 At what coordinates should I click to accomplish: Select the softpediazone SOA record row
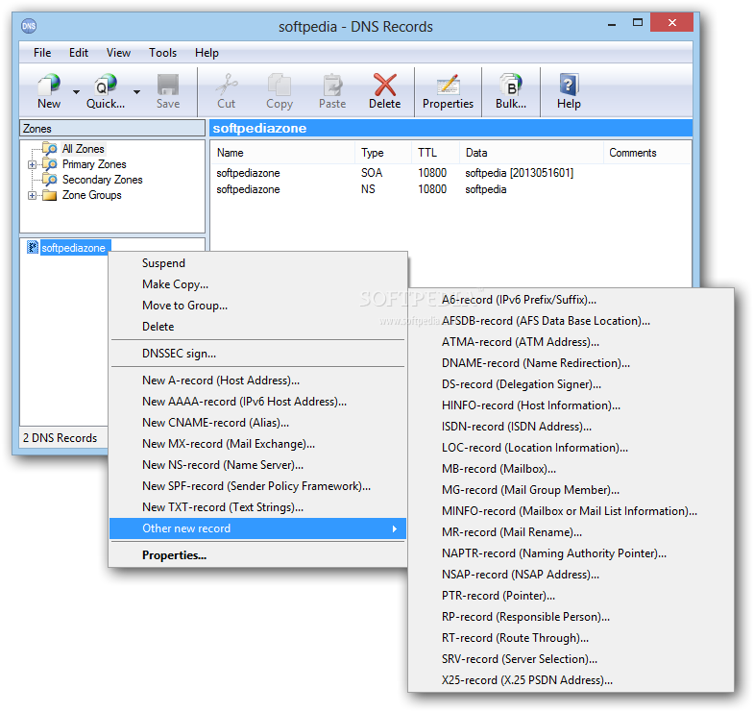450,173
